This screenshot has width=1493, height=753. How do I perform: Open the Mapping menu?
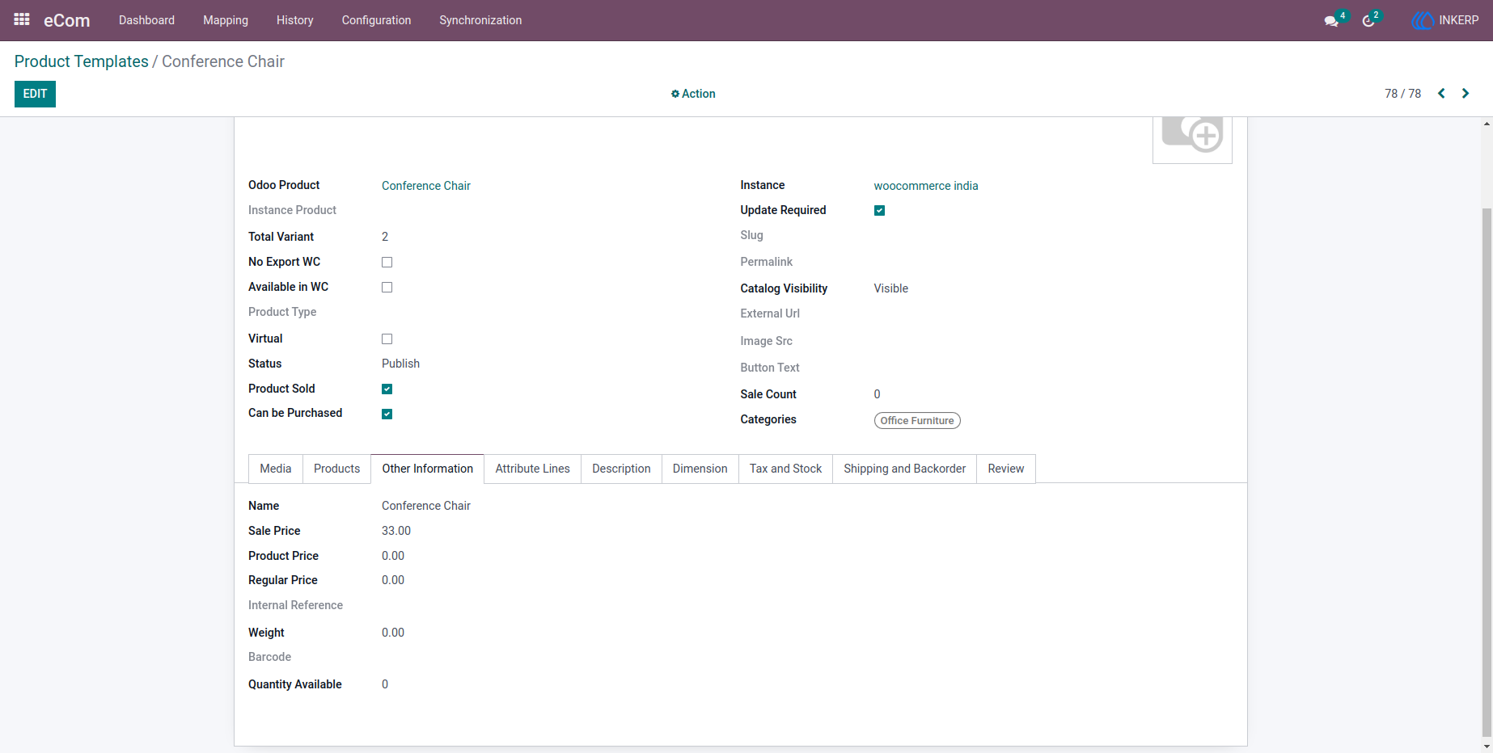[226, 20]
